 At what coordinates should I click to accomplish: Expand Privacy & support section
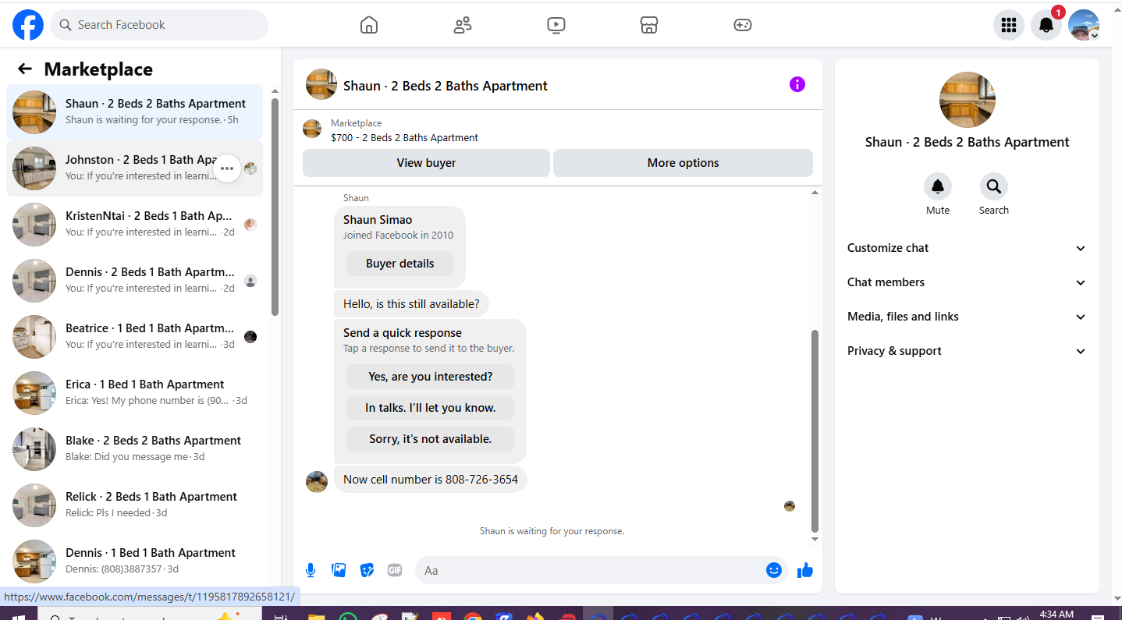coord(967,351)
